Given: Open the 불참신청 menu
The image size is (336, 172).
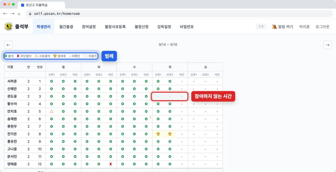Looking at the screenshot, I should pos(141,26).
